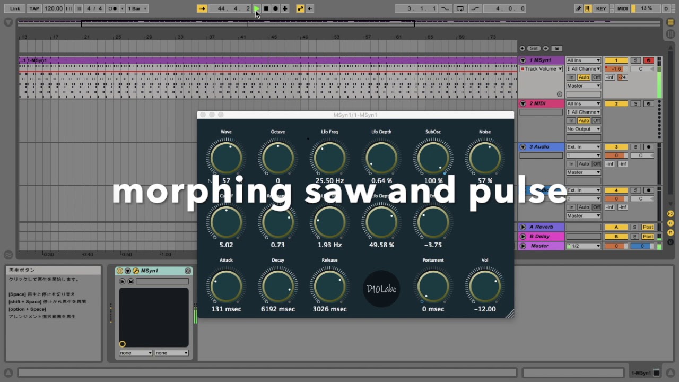Open All Ins dropdown on MSyn1 track
The width and height of the screenshot is (679, 382).
click(x=584, y=60)
